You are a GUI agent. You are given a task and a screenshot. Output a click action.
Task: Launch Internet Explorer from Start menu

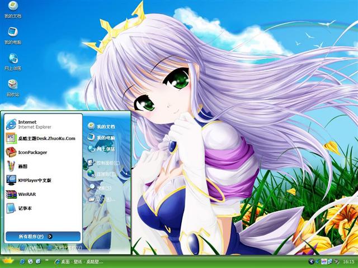[x=43, y=125]
